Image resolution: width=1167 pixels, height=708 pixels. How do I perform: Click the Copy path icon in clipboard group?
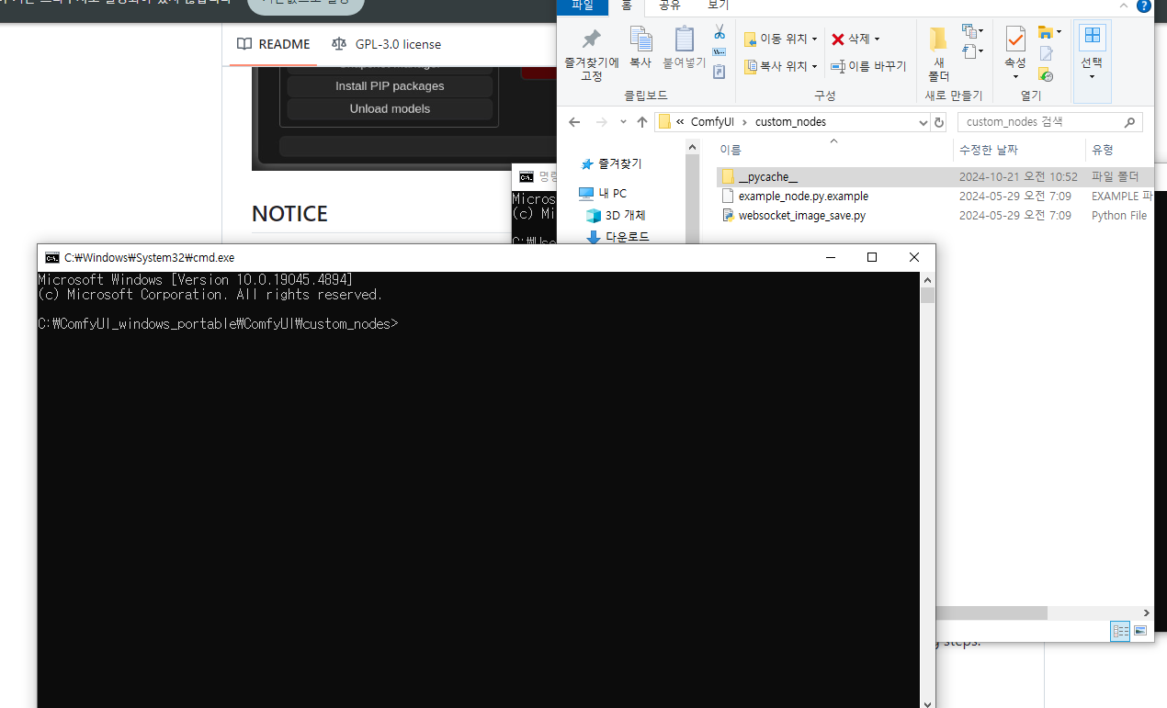tap(719, 51)
